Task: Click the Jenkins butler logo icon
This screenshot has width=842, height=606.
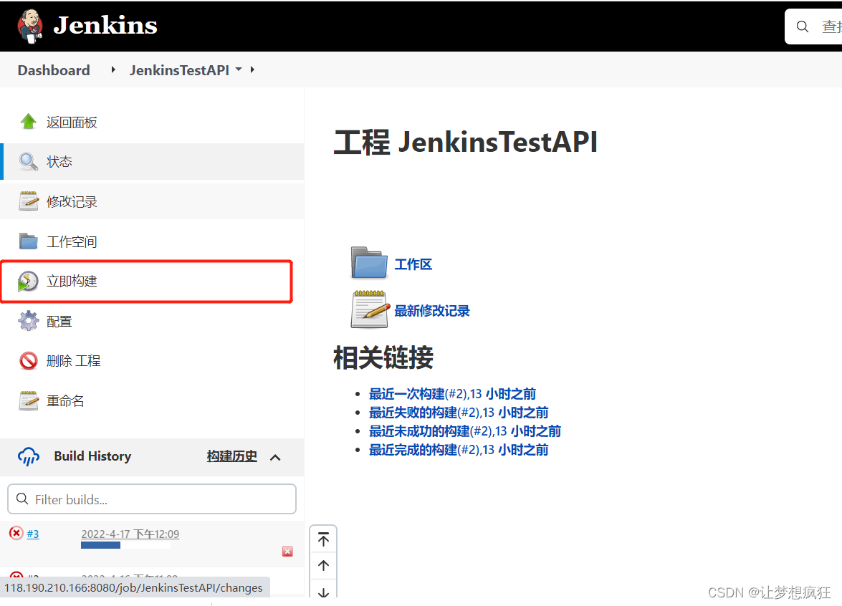Action: [29, 25]
